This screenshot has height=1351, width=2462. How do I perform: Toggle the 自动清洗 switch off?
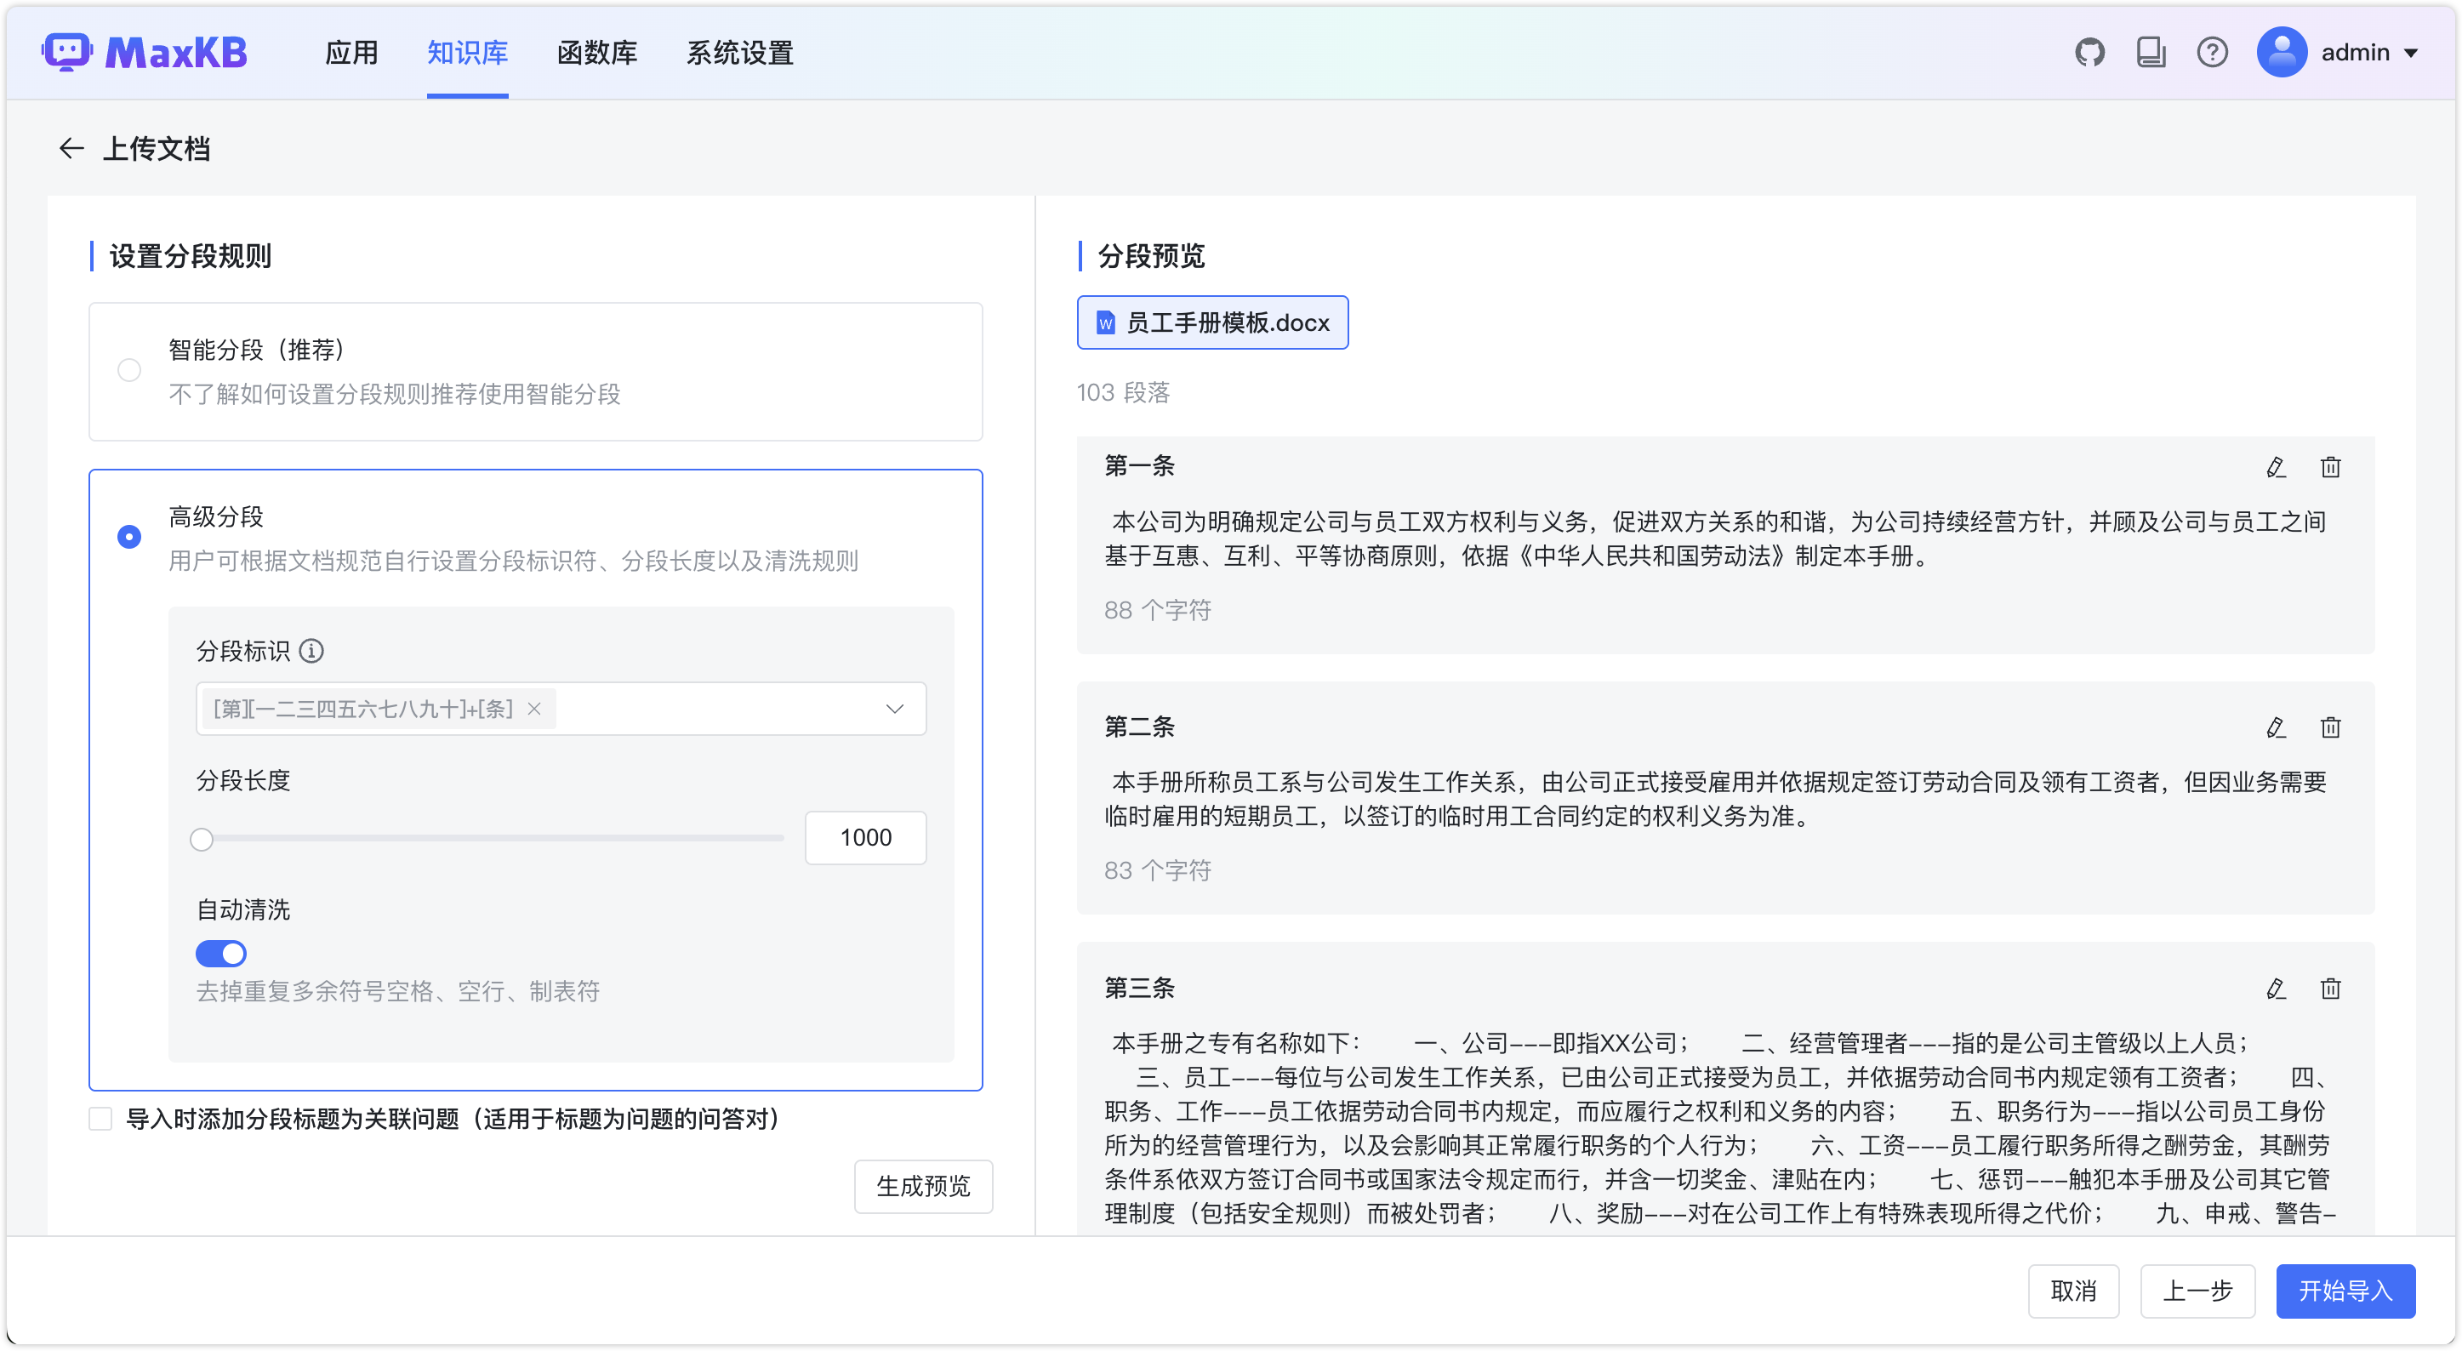pos(221,954)
